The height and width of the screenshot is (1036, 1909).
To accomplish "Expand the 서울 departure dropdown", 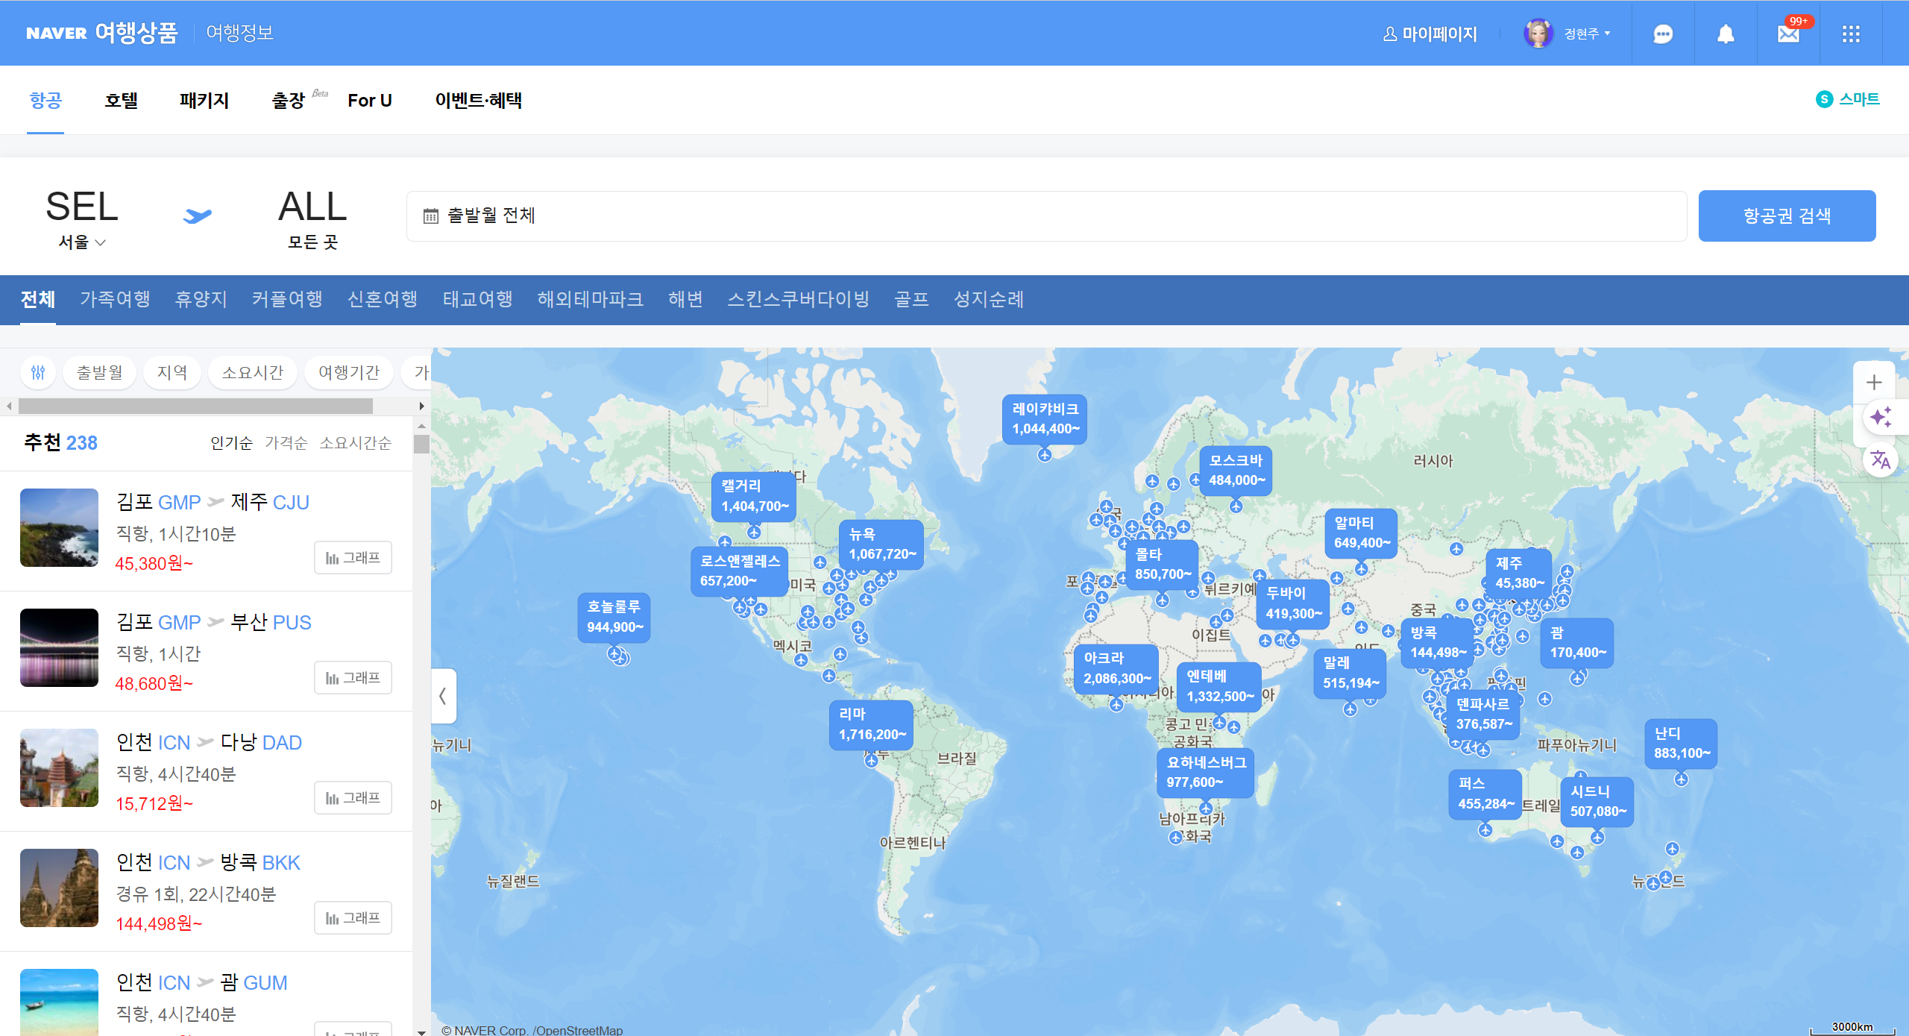I will [82, 242].
